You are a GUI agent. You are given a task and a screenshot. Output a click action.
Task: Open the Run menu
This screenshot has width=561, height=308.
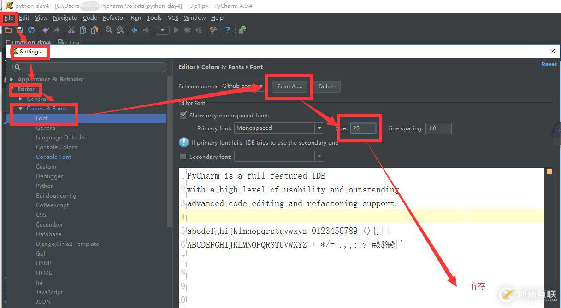136,17
